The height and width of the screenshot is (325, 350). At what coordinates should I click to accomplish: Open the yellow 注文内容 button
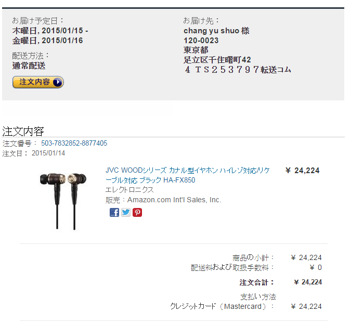[x=38, y=82]
